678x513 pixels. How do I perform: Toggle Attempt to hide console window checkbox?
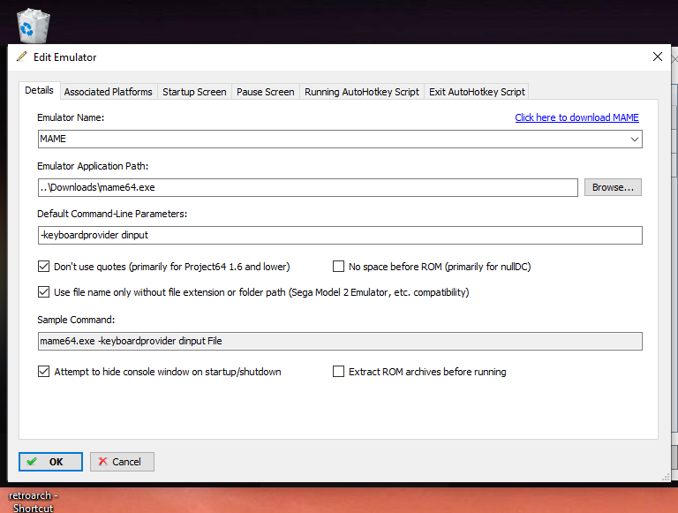click(43, 372)
